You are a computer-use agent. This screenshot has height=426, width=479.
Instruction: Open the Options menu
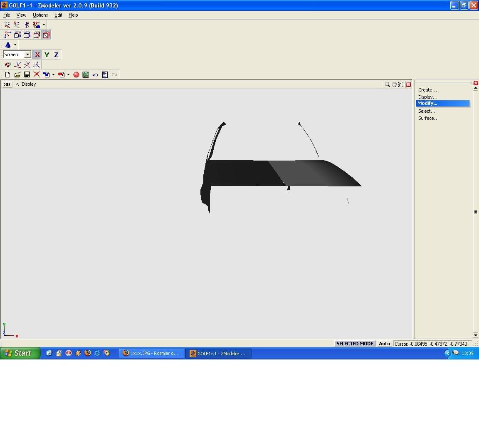pos(40,15)
